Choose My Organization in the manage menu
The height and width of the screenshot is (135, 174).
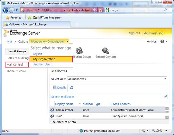pos(51,59)
